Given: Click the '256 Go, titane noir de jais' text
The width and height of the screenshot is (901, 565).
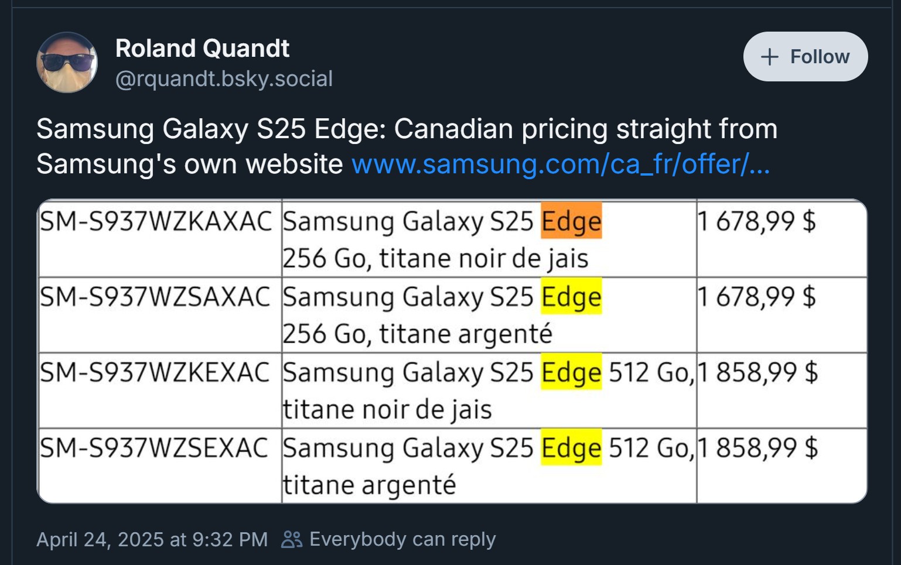Looking at the screenshot, I should tap(435, 258).
